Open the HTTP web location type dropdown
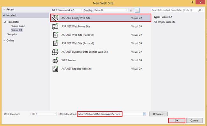 click(x=43, y=114)
